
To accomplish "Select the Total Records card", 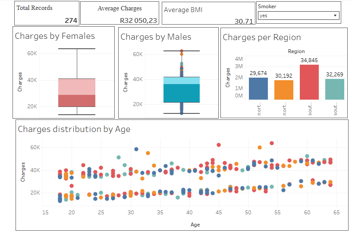I will [x=47, y=13].
